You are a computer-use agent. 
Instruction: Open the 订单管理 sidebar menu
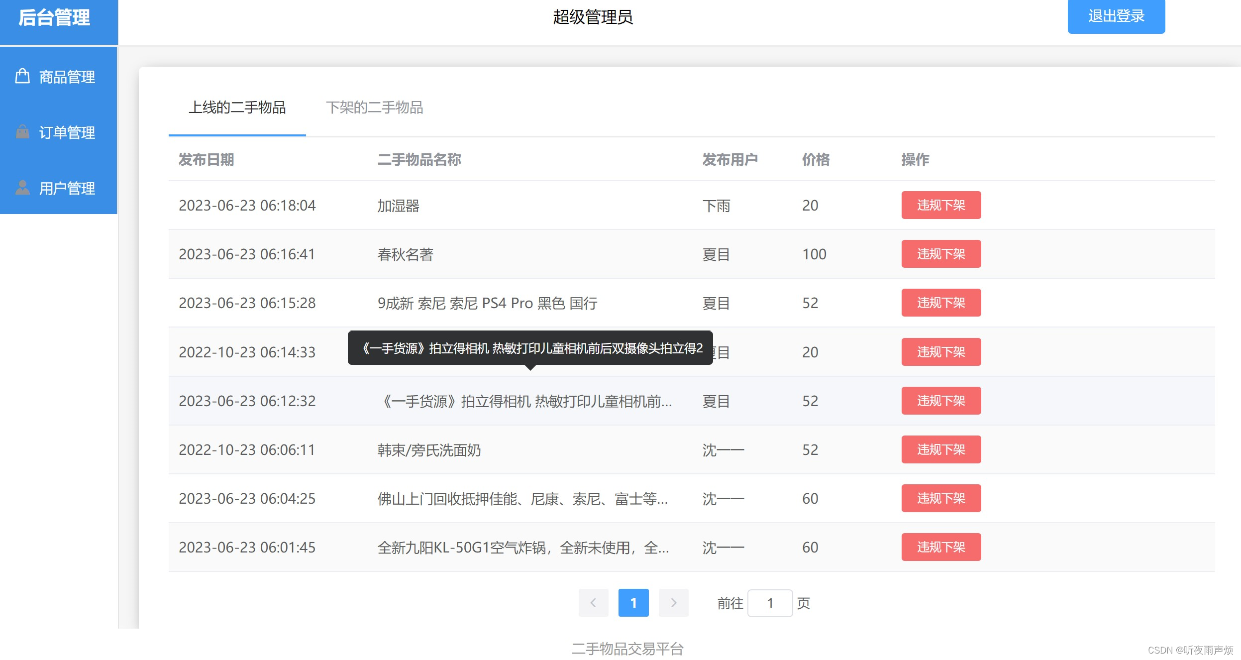pos(58,132)
